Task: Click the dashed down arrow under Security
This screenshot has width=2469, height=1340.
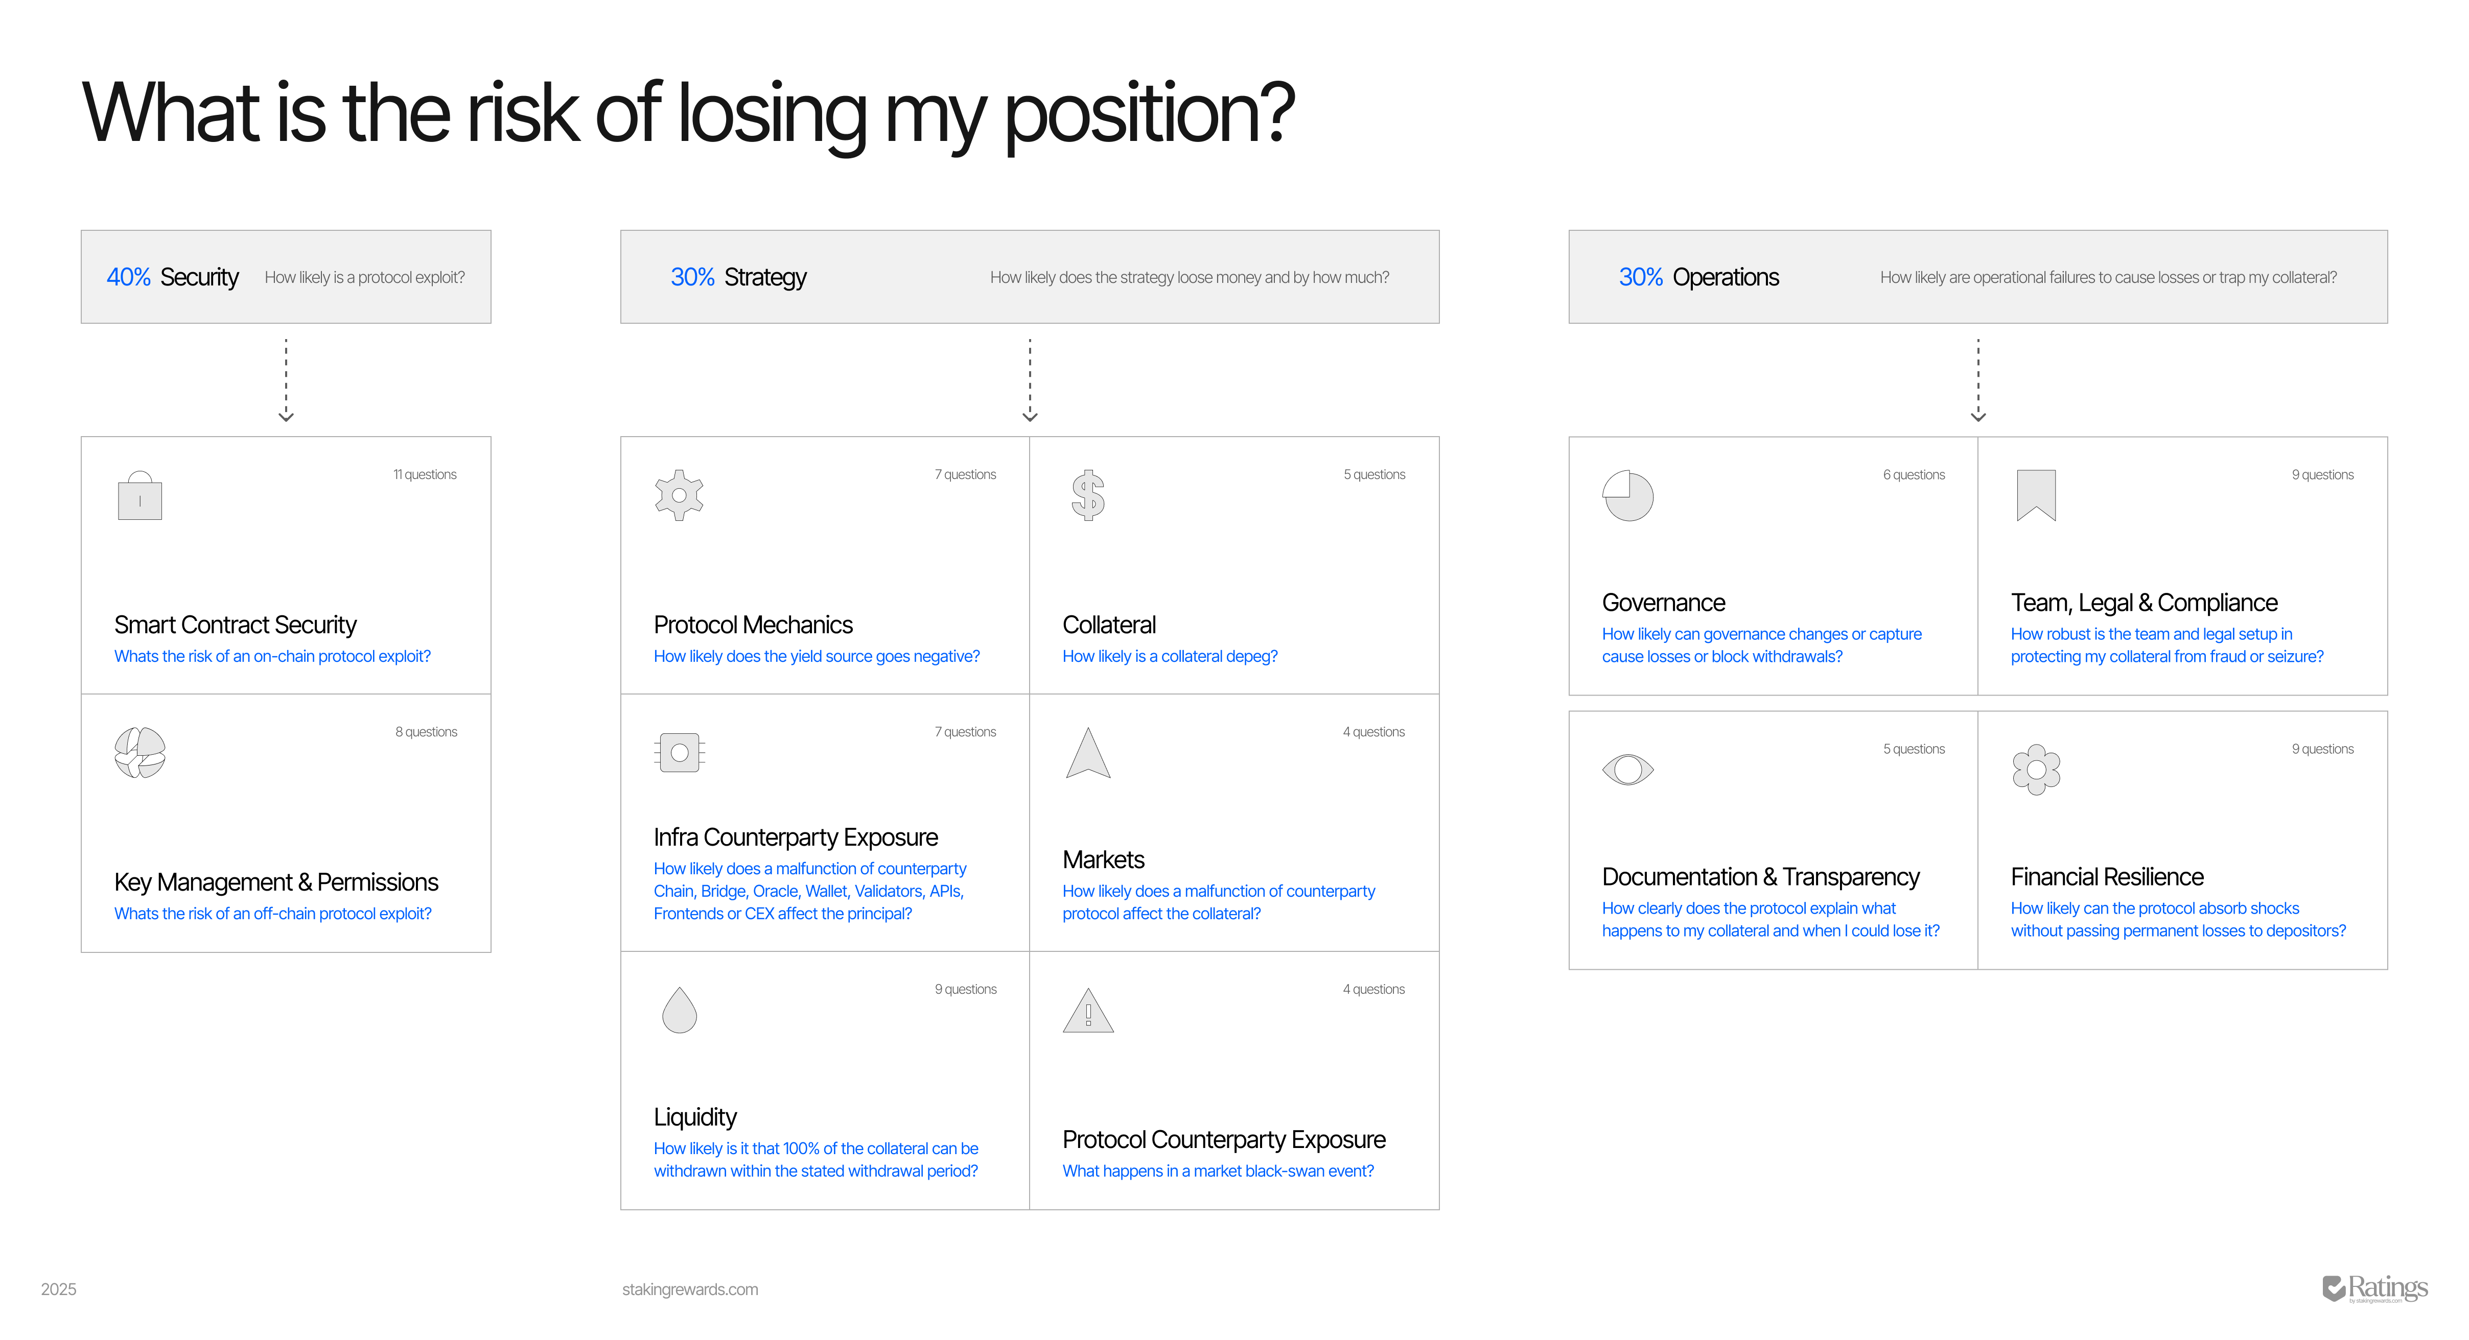Action: (286, 380)
